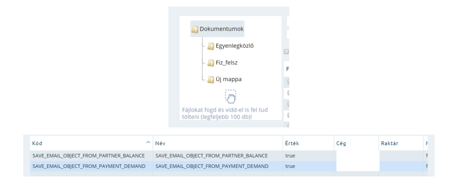The height and width of the screenshot is (183, 458).
Task: Click the Fiz_felsz folder icon
Action: pos(211,62)
